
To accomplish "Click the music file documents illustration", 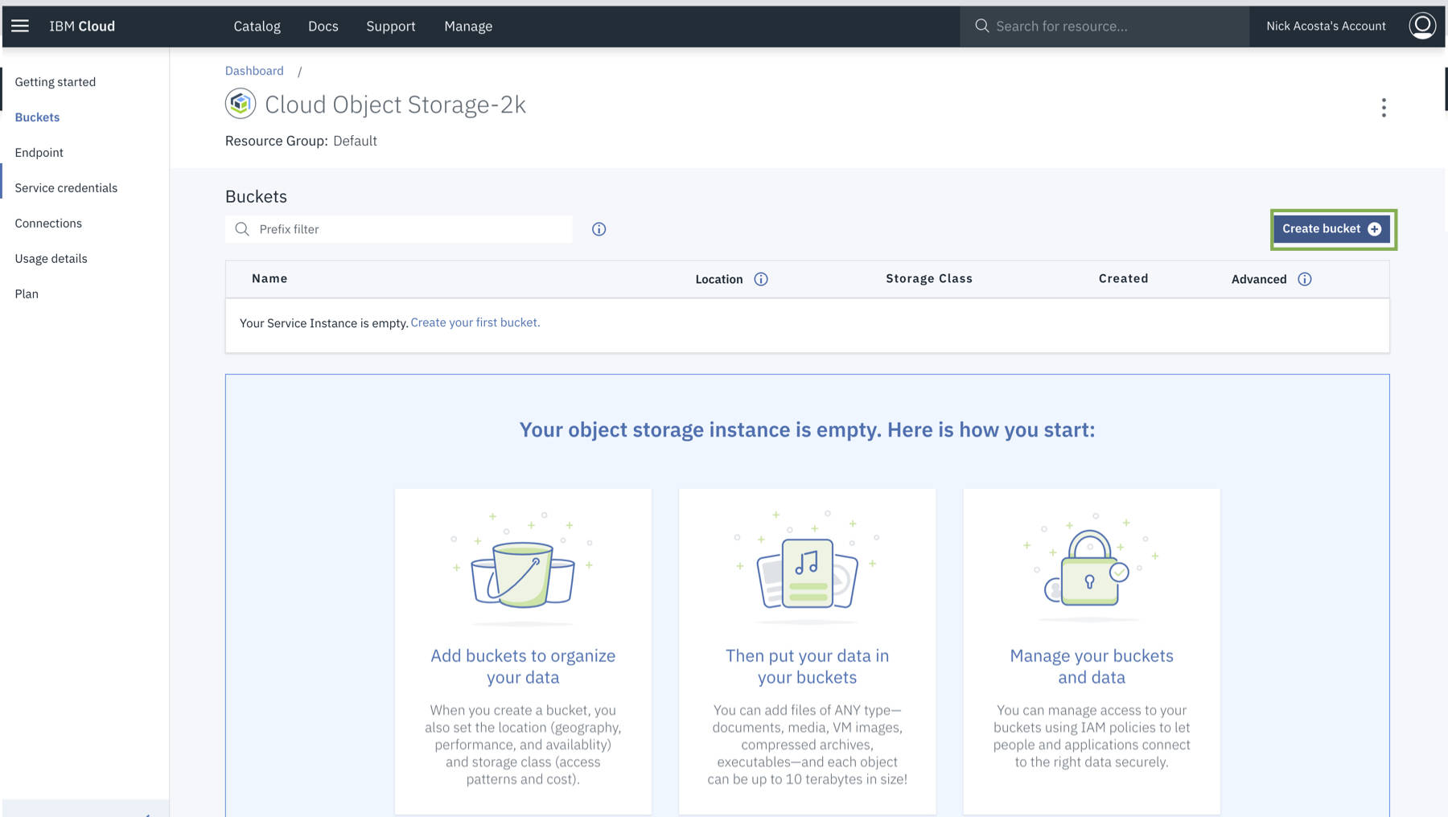I will coord(807,566).
